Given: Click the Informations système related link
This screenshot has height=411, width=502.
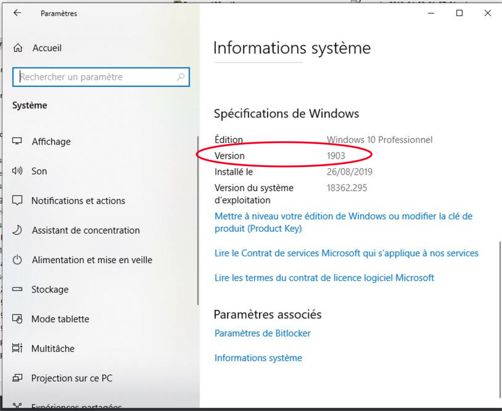Looking at the screenshot, I should (x=258, y=358).
